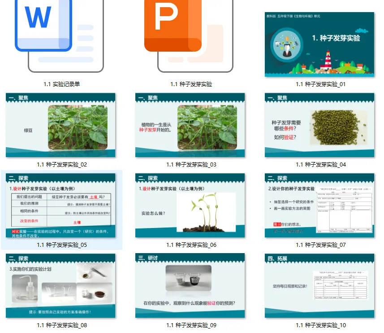This screenshot has width=384, height=333.
Task: Click the file name 1.1 种子发芽实验_01
Action: (x=321, y=84)
